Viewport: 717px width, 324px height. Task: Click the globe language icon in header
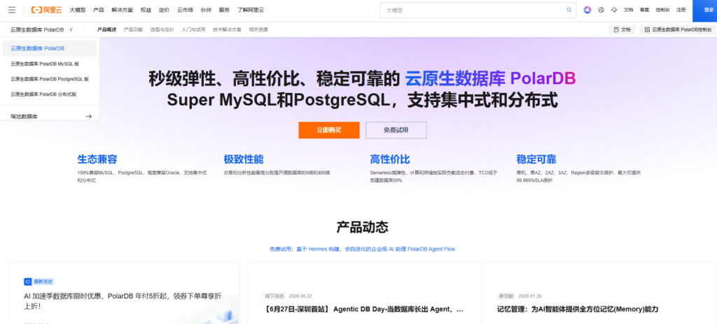[601, 10]
